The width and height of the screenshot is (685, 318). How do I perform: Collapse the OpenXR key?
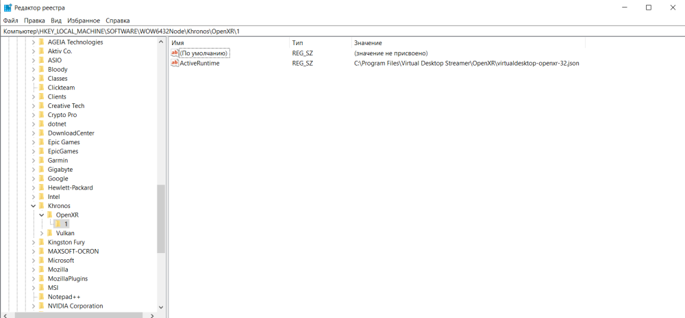tap(42, 215)
